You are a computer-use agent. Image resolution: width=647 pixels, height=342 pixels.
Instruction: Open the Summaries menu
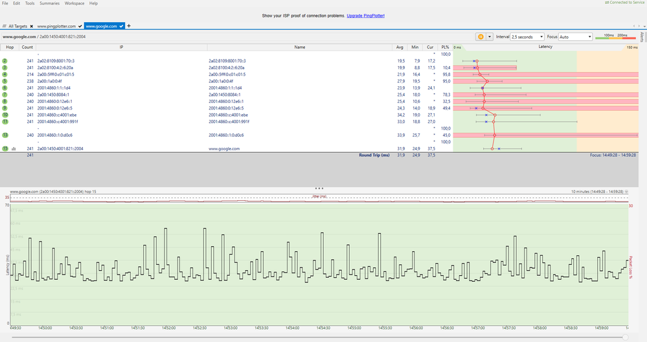pos(49,3)
